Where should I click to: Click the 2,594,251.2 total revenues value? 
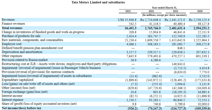click(x=201, y=28)
